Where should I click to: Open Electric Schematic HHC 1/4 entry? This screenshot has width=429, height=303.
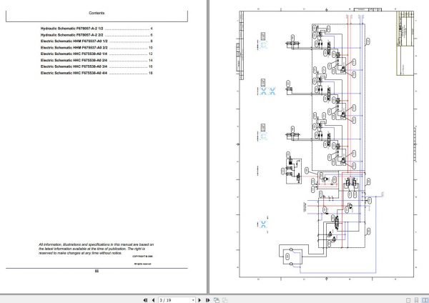coord(97,54)
